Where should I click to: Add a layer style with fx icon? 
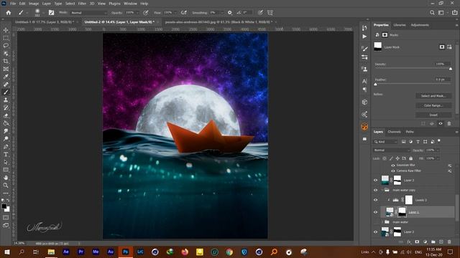tap(409, 242)
